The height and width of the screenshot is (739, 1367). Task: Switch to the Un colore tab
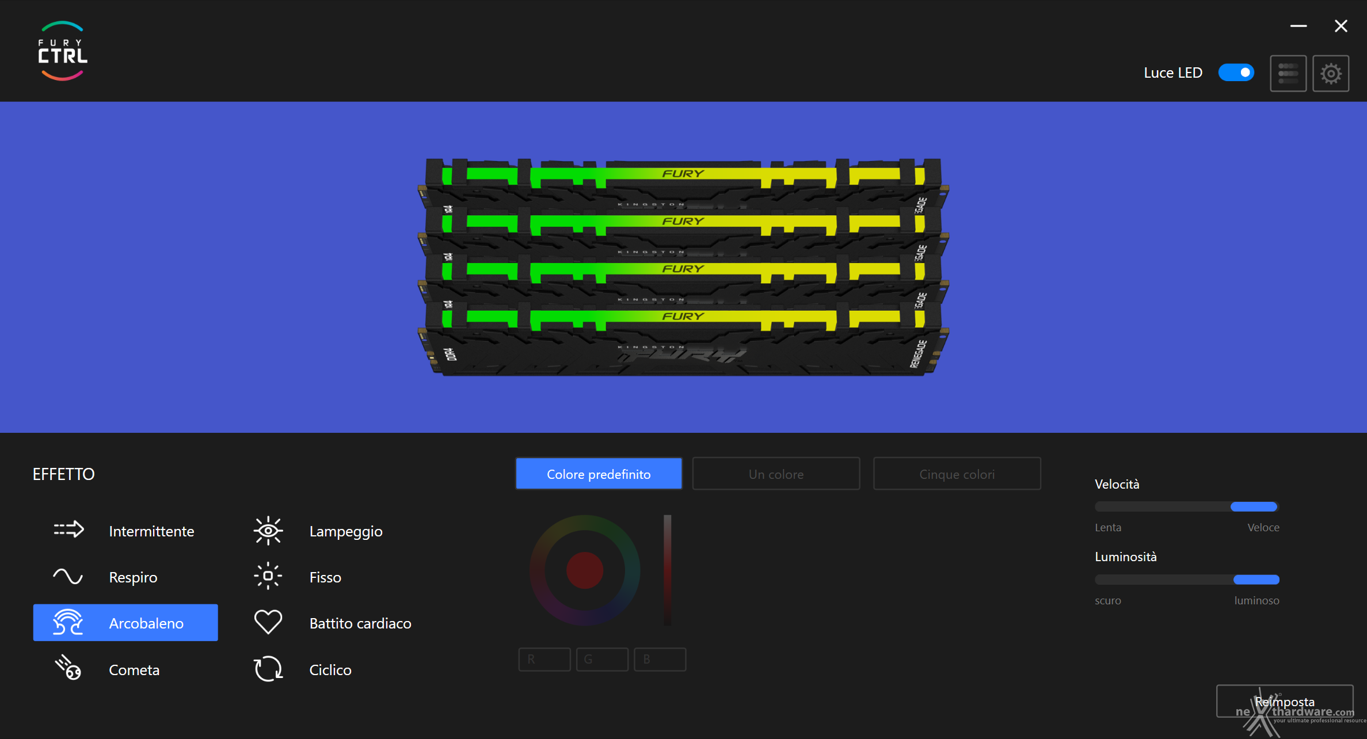[776, 474]
